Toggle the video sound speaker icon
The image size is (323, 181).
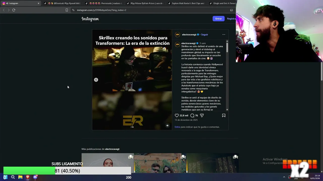pyautogui.click(x=167, y=125)
